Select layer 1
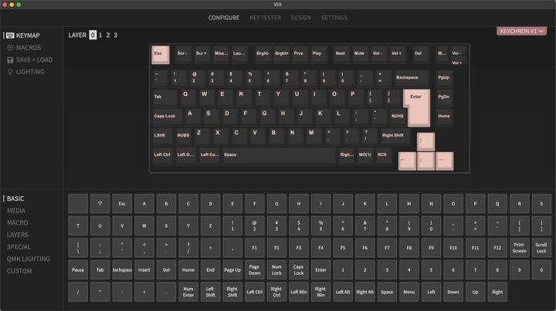The image size is (556, 311). pyautogui.click(x=100, y=35)
